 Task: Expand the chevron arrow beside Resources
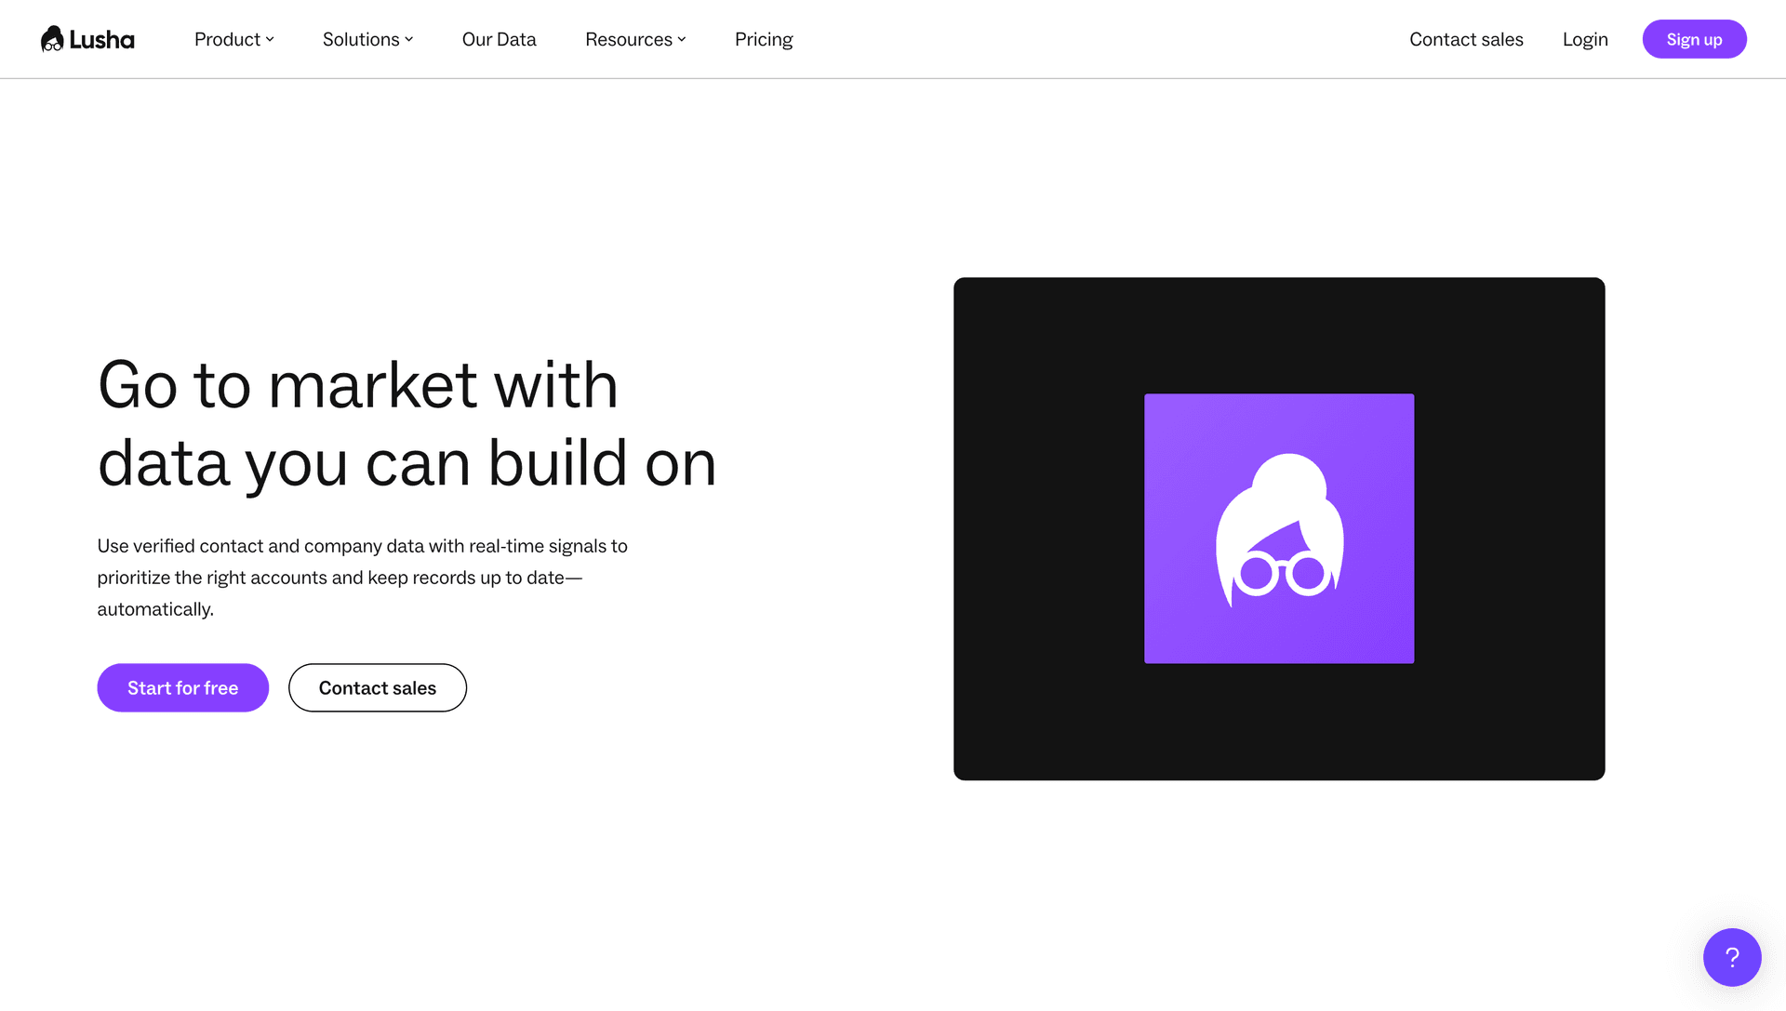coord(682,39)
